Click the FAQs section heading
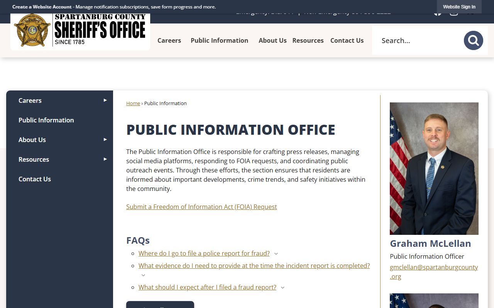 (x=138, y=240)
